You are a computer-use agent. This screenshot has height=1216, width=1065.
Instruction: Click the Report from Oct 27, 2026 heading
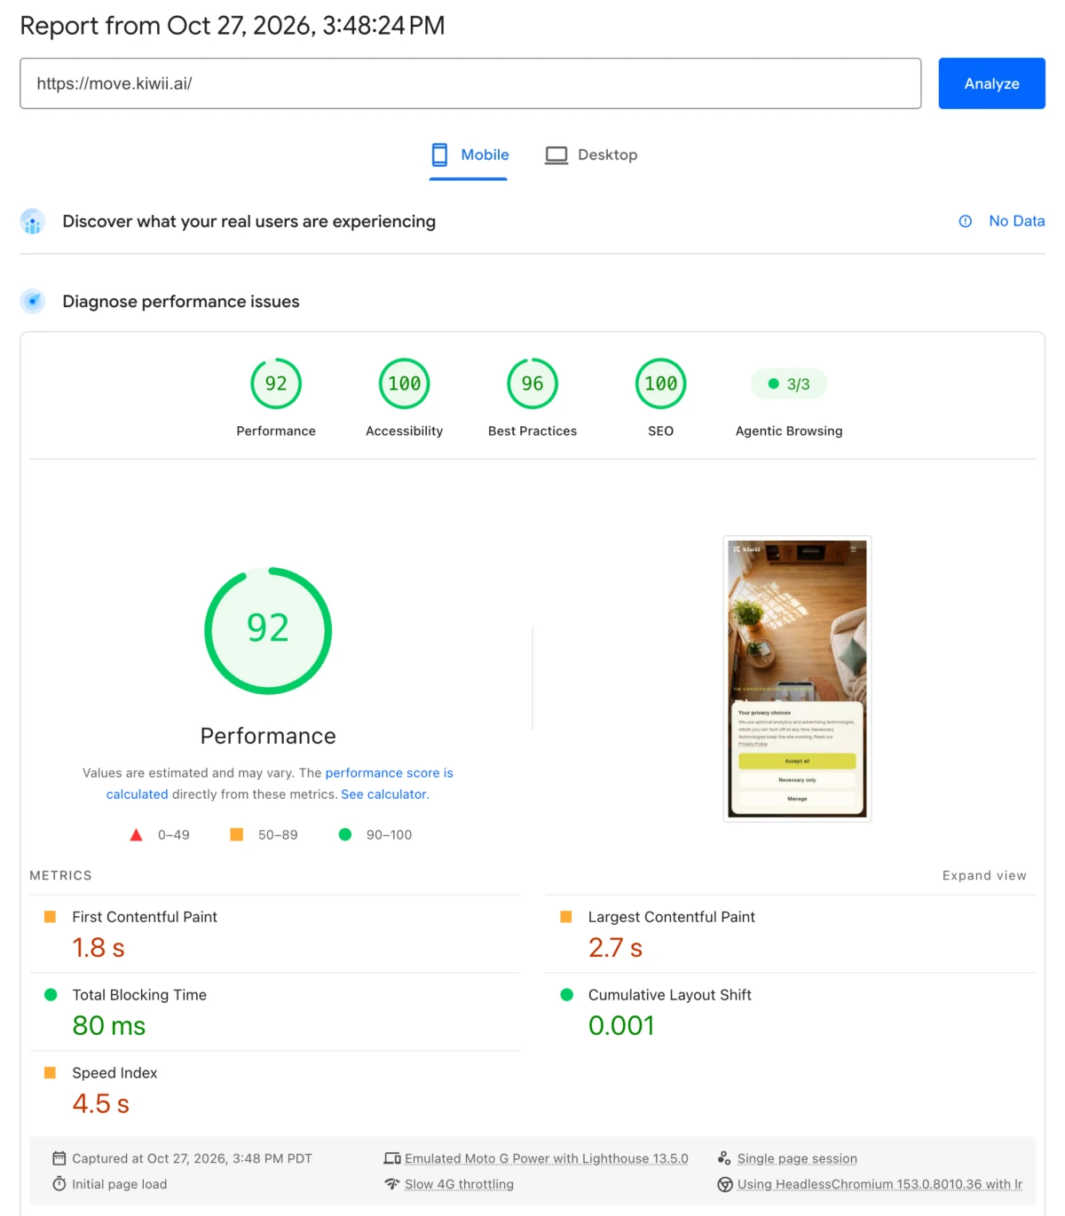(x=233, y=26)
